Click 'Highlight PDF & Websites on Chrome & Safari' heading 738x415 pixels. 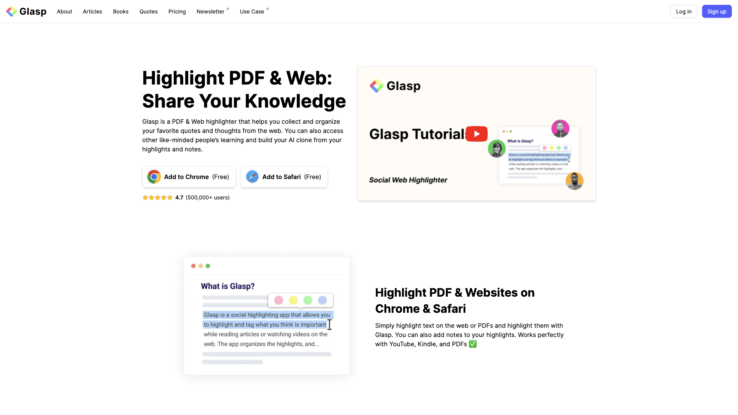(x=455, y=300)
